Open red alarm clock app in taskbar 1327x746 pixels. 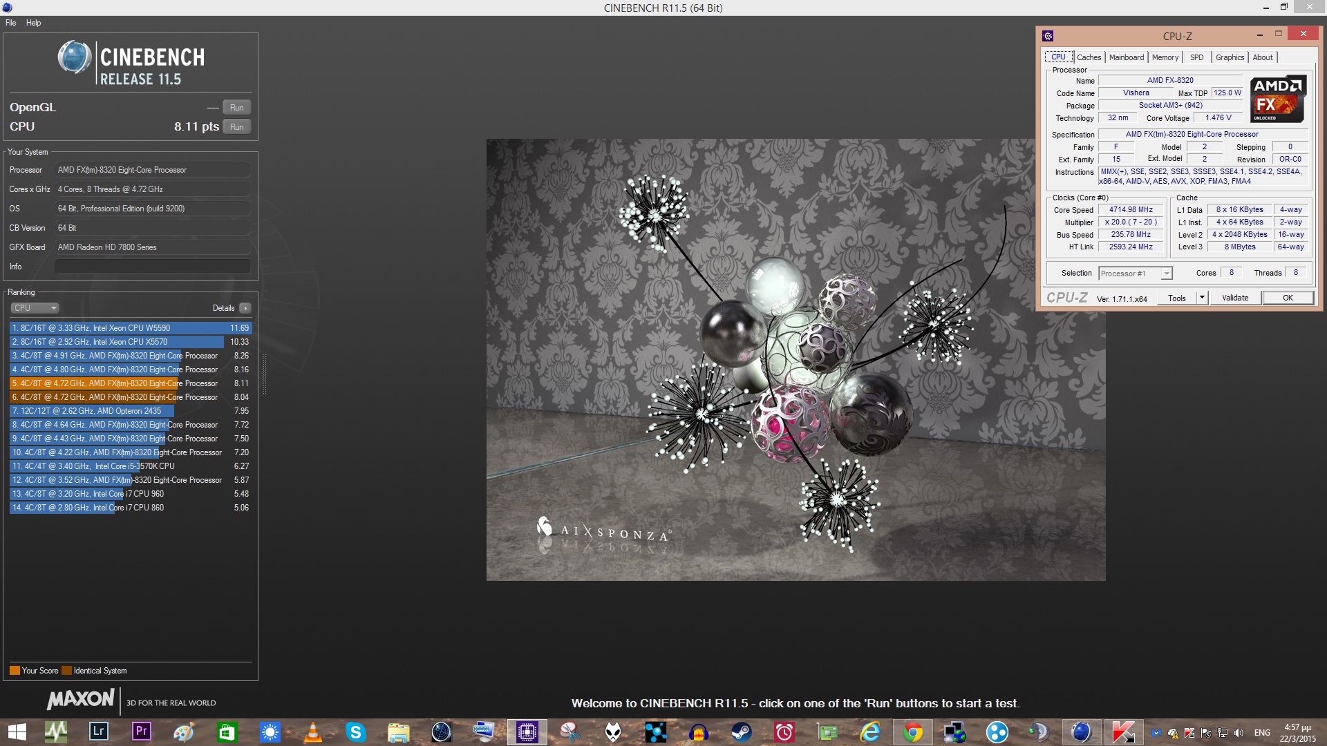click(784, 732)
